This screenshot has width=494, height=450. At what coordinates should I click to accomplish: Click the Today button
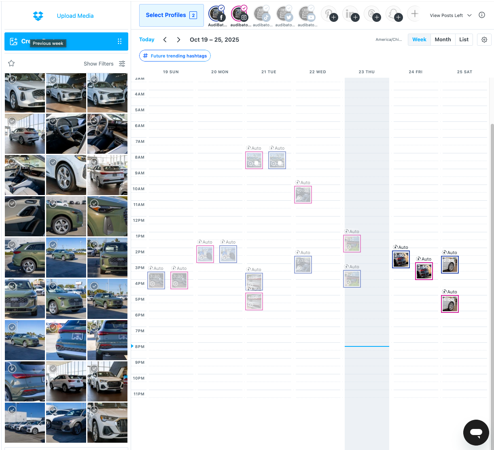point(147,40)
